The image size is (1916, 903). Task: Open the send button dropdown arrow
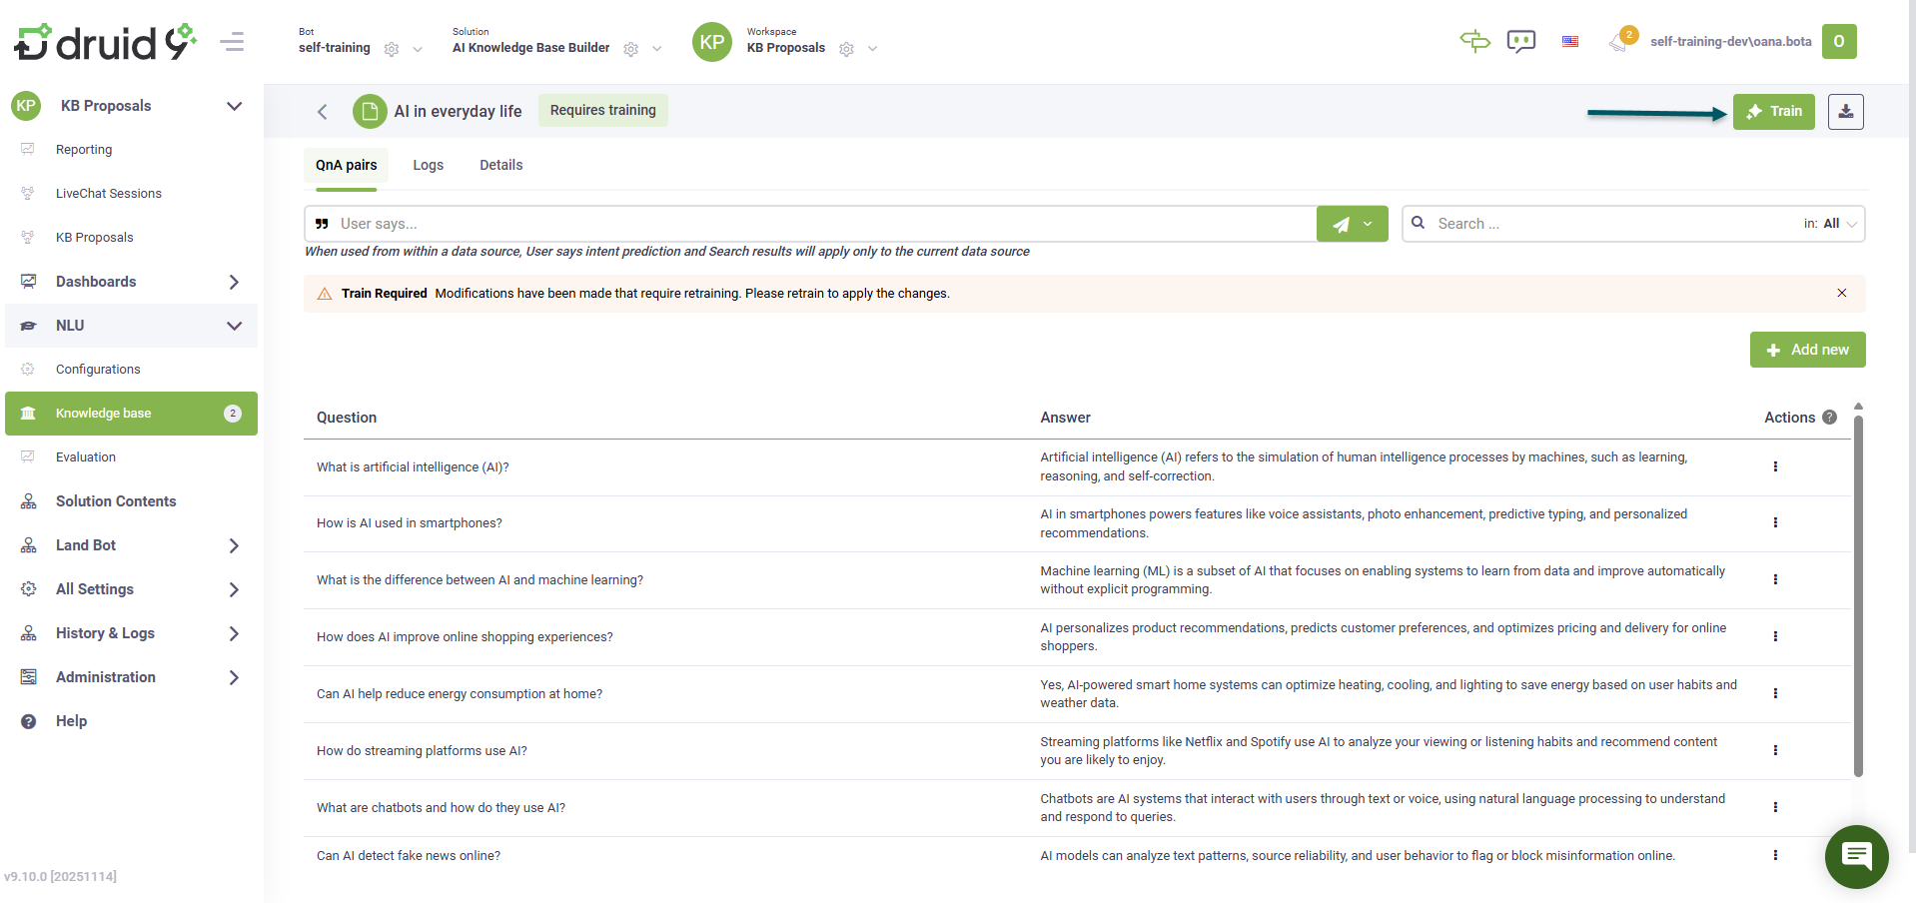(x=1370, y=224)
